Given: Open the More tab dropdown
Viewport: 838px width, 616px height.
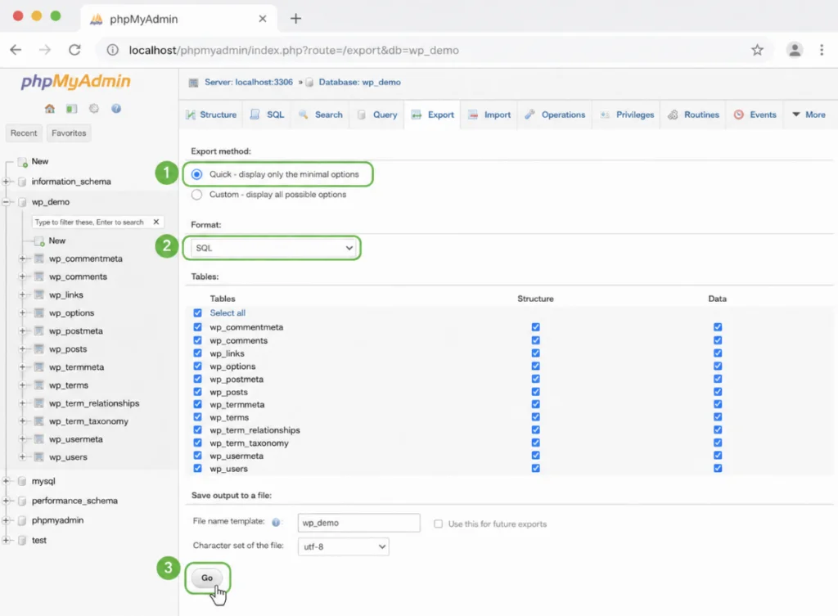Looking at the screenshot, I should pyautogui.click(x=809, y=115).
